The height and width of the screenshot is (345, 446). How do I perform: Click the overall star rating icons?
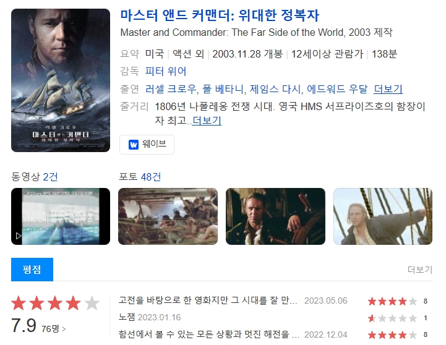coord(55,303)
